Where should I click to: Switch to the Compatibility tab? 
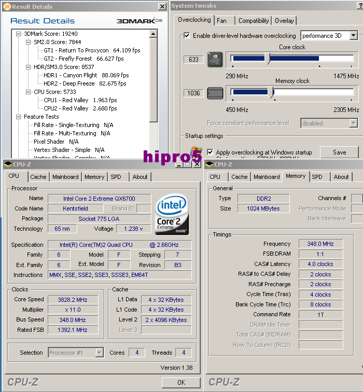pos(254,21)
